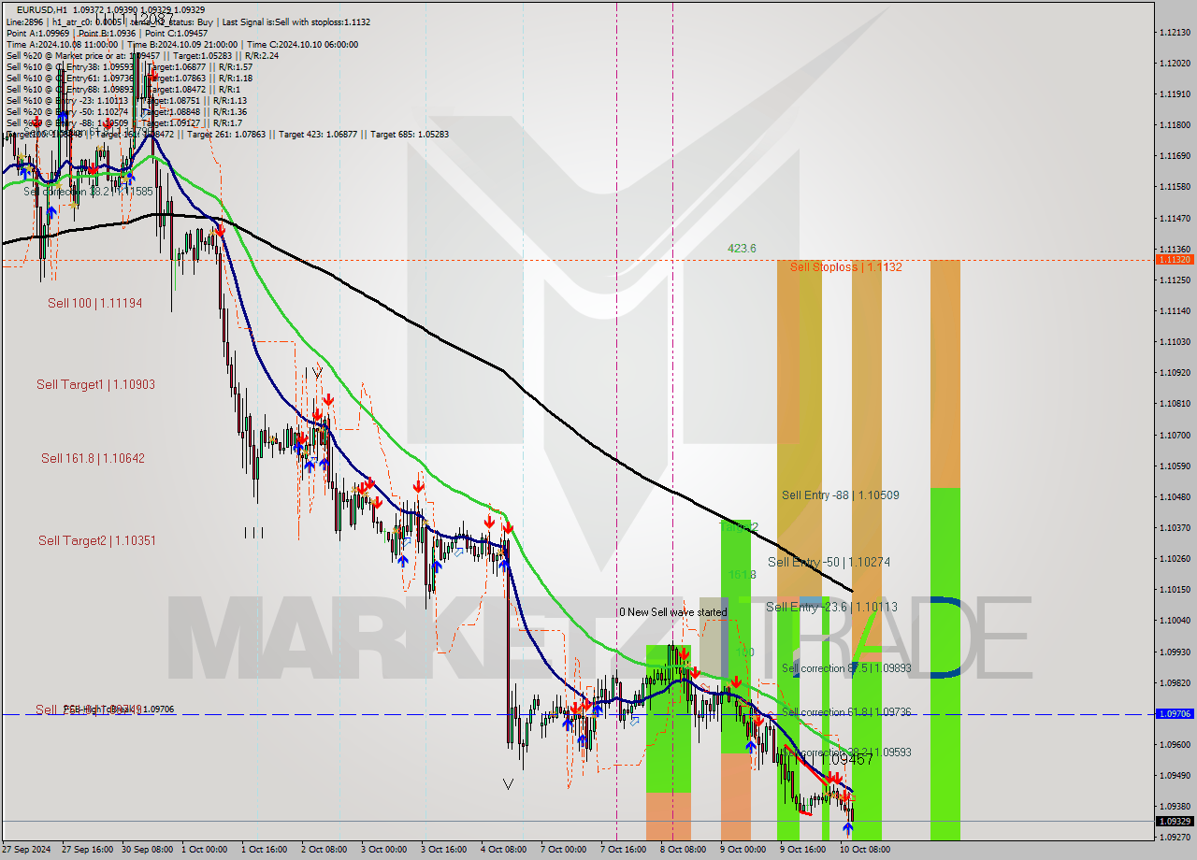The image size is (1197, 860).
Task: Click the '10 Oct 08:00' time axis label
Action: [x=863, y=850]
